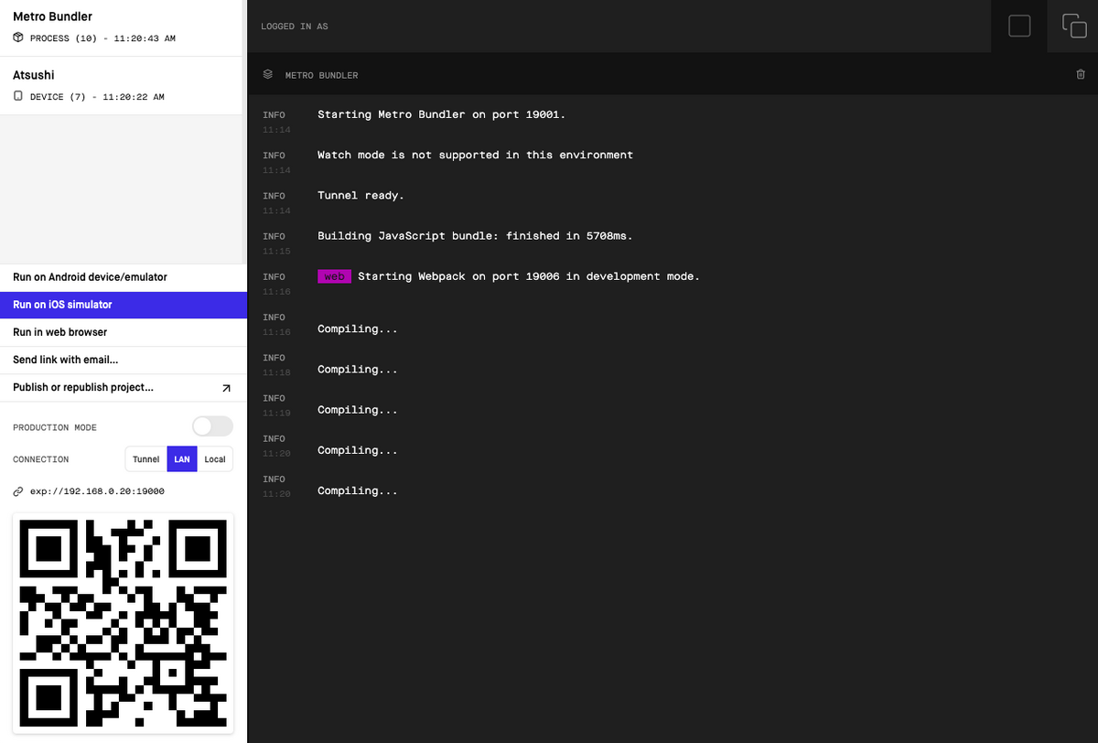The image size is (1098, 743).
Task: Select Local connection type
Action: 215,459
